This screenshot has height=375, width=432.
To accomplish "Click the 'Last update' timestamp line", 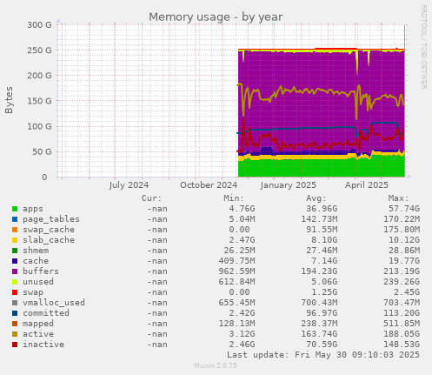I will pos(323,355).
